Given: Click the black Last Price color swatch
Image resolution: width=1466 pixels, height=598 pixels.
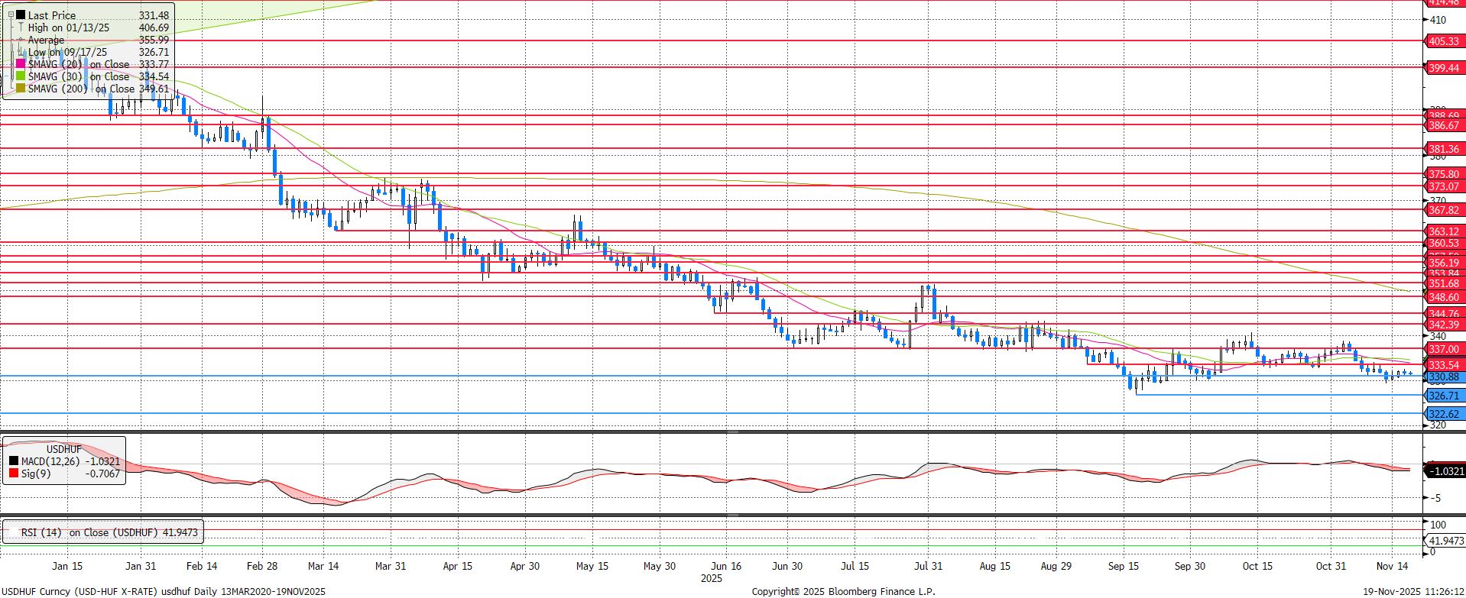Looking at the screenshot, I should (21, 15).
